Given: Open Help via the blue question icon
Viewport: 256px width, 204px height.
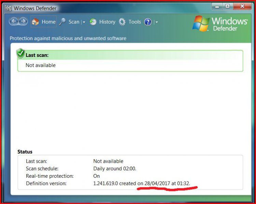Looking at the screenshot, I should [148, 22].
